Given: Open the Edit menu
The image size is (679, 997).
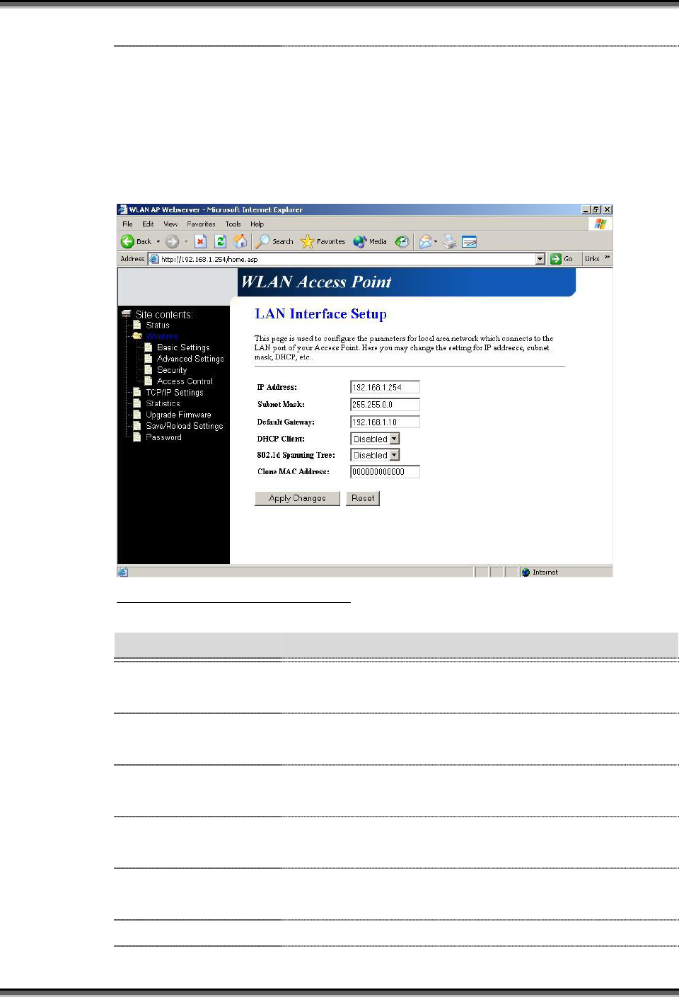Looking at the screenshot, I should (x=148, y=224).
